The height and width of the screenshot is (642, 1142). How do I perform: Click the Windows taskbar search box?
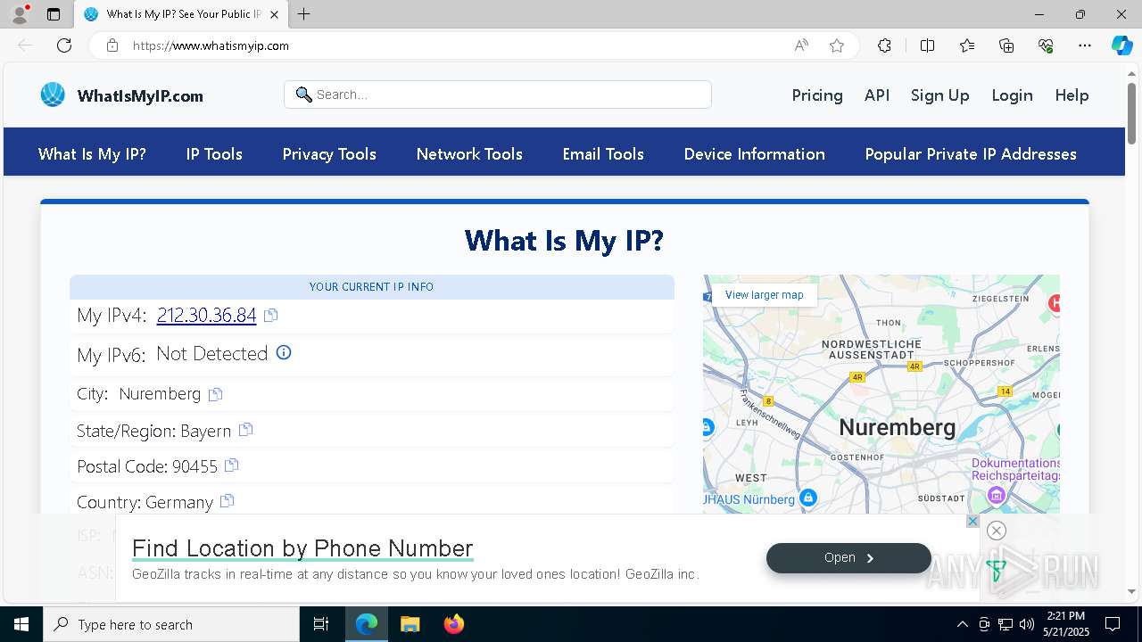coord(171,624)
